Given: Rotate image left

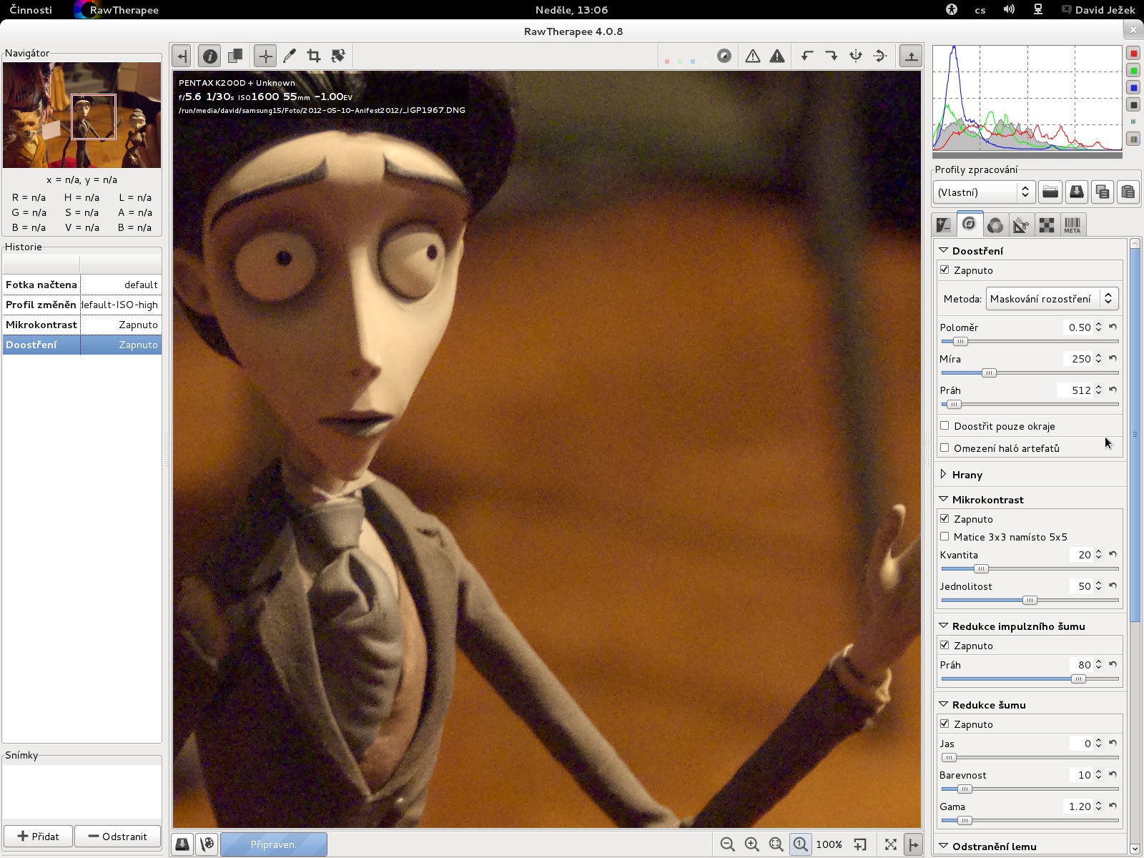Looking at the screenshot, I should 807,56.
